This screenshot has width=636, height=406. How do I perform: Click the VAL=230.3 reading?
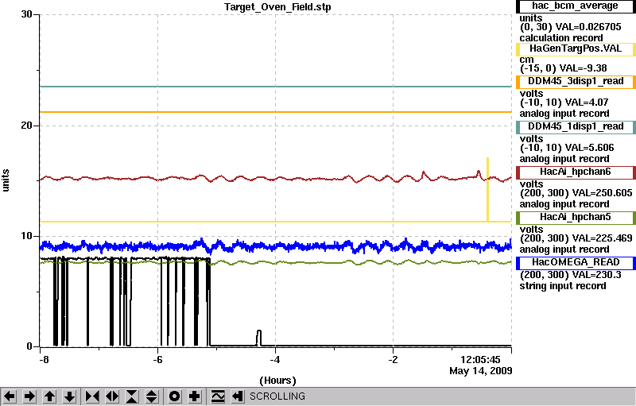596,275
